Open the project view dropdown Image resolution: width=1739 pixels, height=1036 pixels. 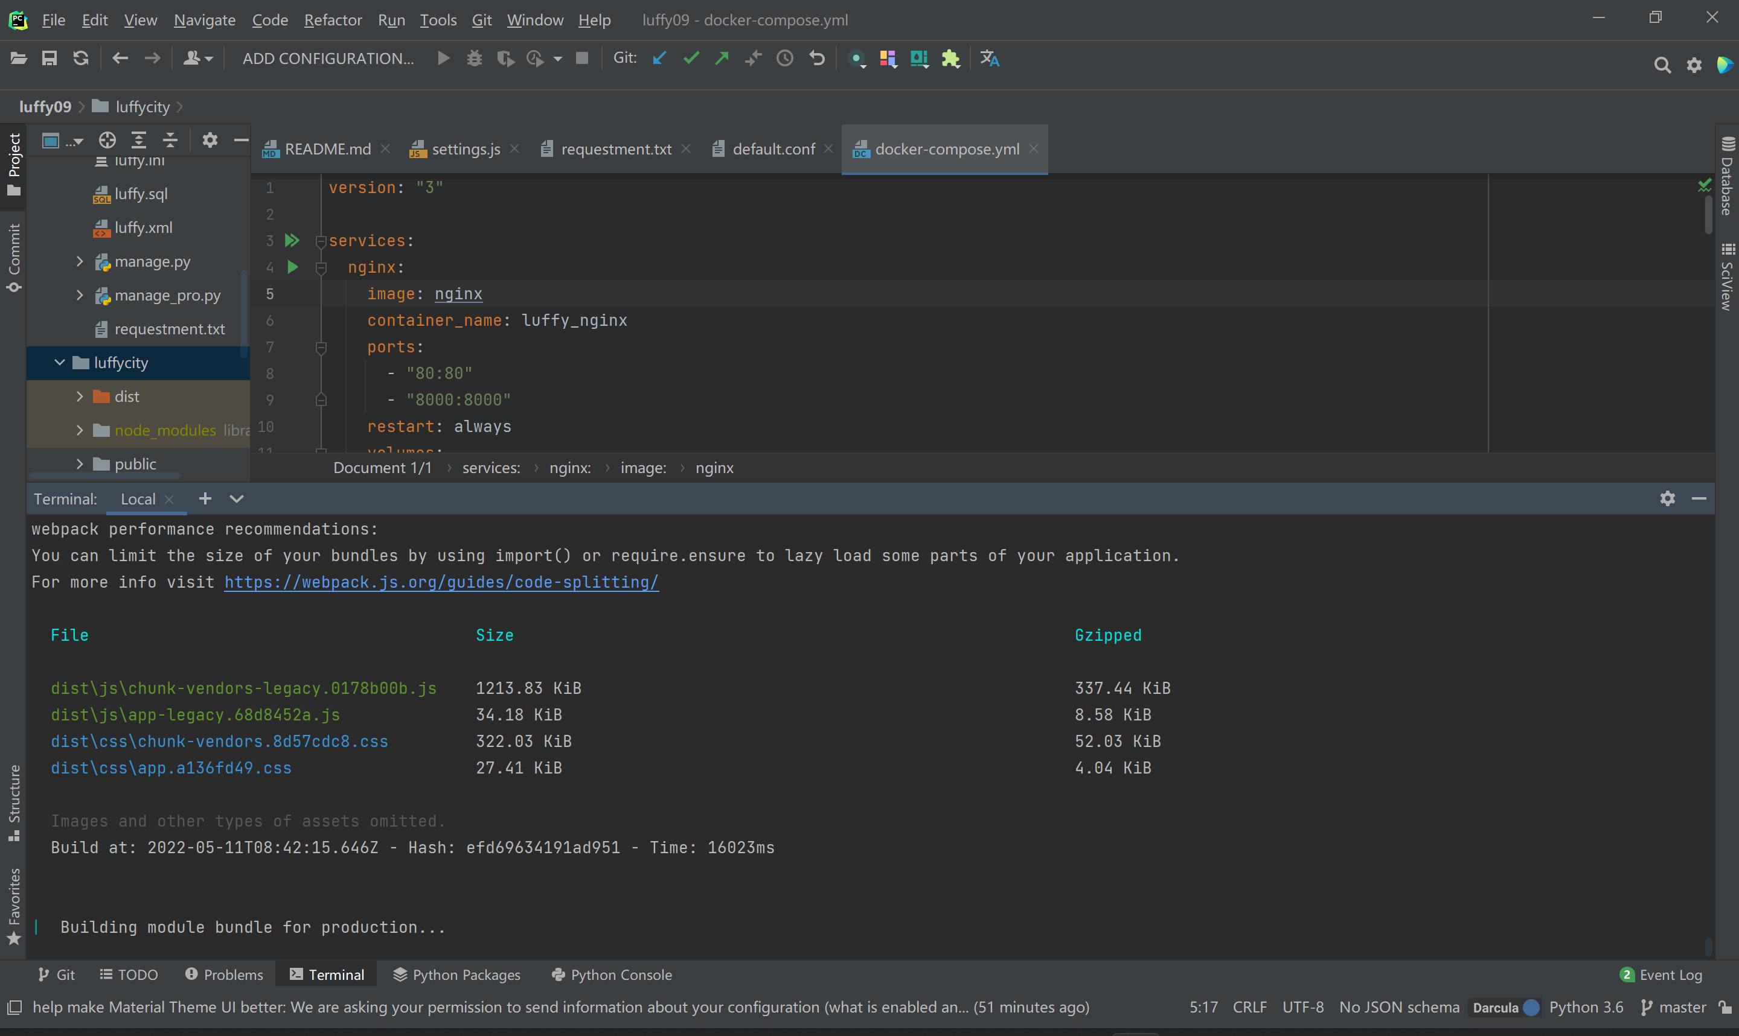pos(62,141)
